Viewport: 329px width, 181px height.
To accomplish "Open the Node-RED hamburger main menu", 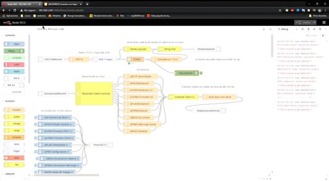I will (x=324, y=23).
